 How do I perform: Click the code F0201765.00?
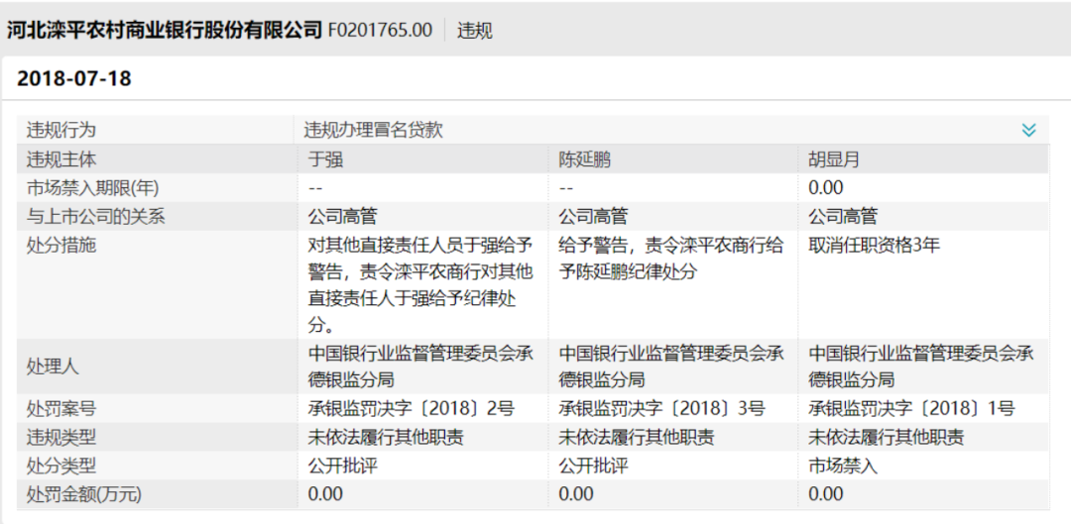pyautogui.click(x=381, y=31)
